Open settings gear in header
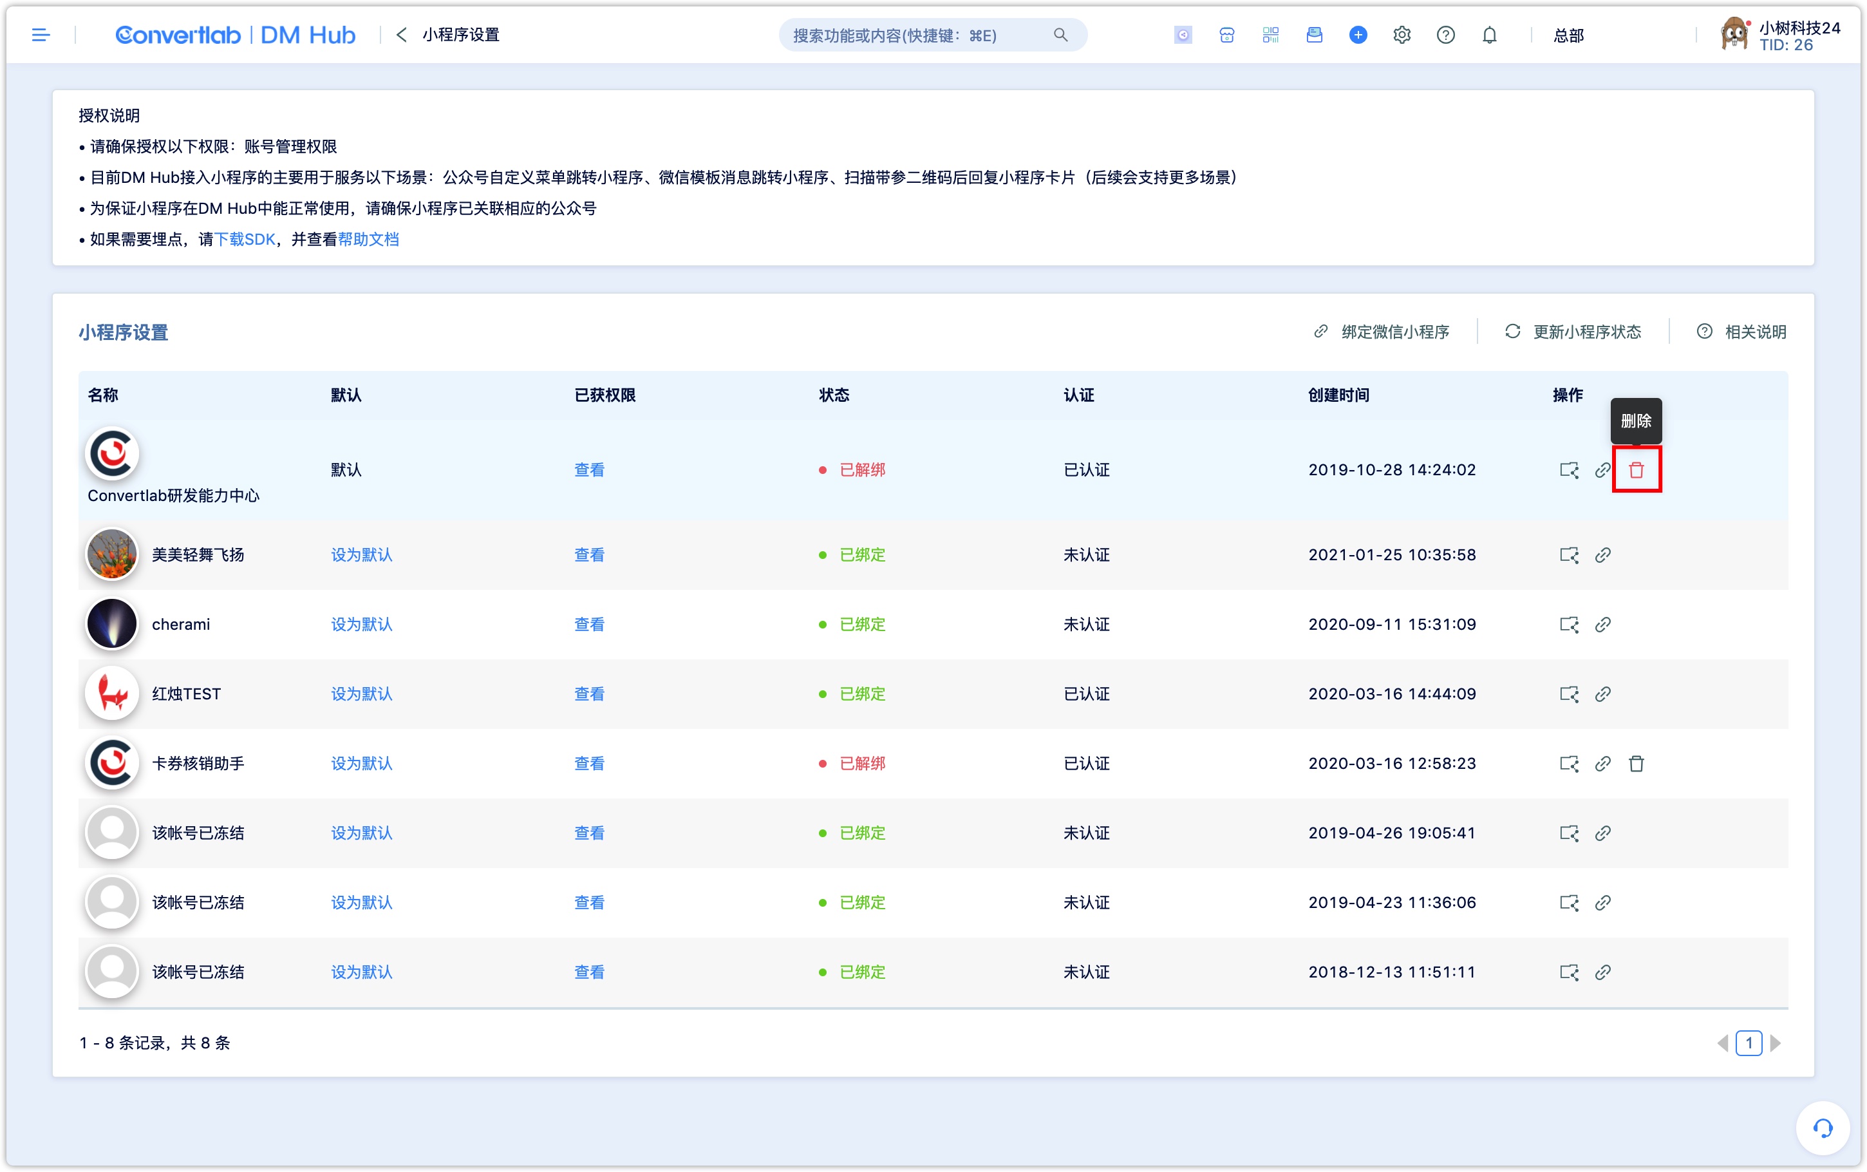Viewport: 1867px width, 1172px height. pos(1402,35)
